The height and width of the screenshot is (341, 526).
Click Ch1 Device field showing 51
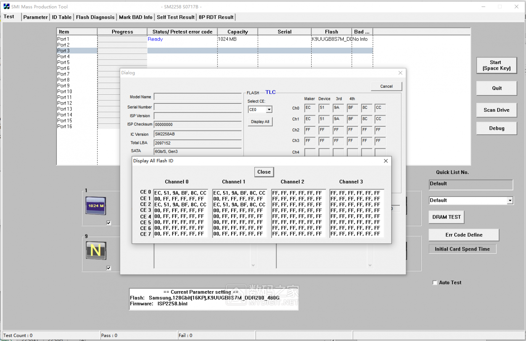click(324, 119)
